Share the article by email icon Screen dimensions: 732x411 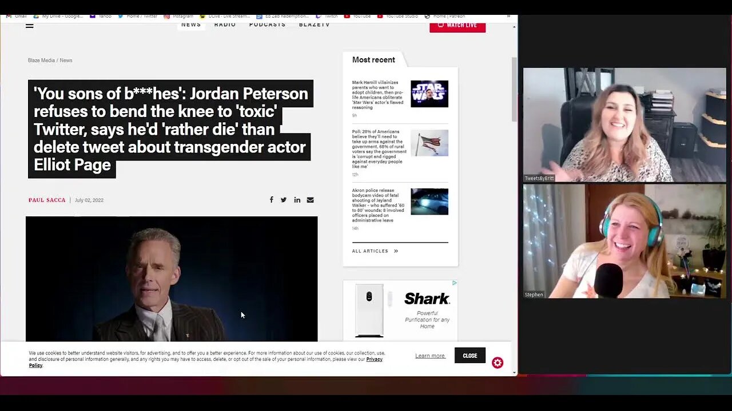click(310, 200)
